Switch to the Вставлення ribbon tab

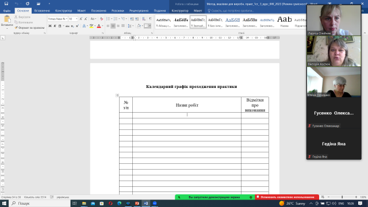click(x=42, y=11)
